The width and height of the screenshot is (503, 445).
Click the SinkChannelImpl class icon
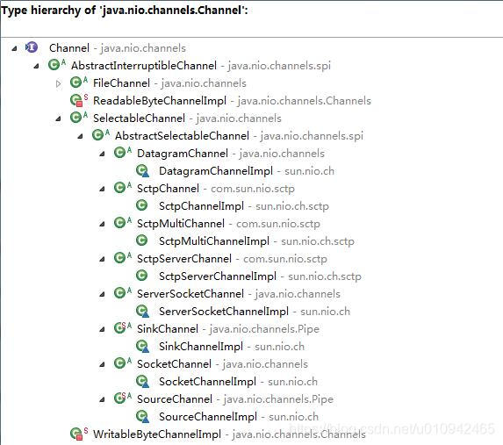(x=142, y=346)
